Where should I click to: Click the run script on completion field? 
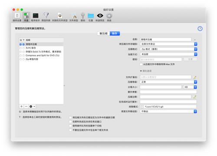[x=168, y=102]
